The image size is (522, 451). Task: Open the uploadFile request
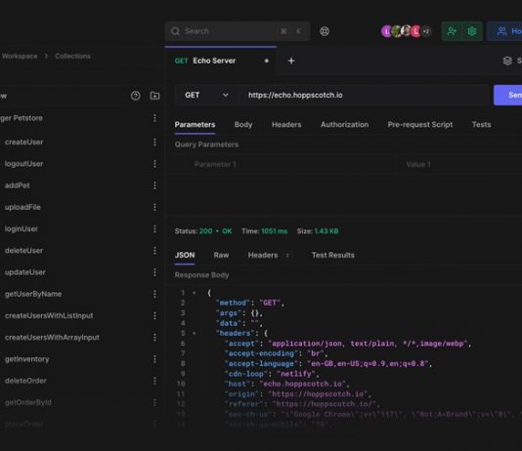pos(22,207)
